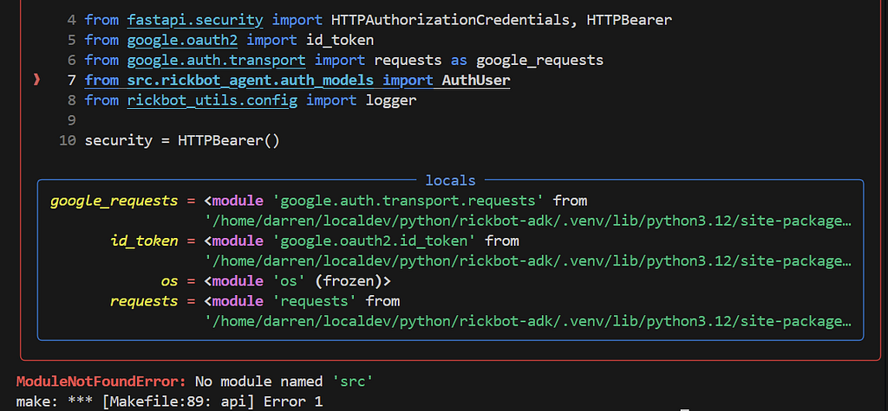Viewport: 888px width, 411px height.
Task: Click line number 9 in the gutter
Action: pos(71,120)
